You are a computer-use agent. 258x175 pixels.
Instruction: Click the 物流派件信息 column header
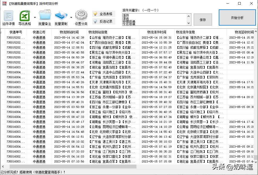200,32
